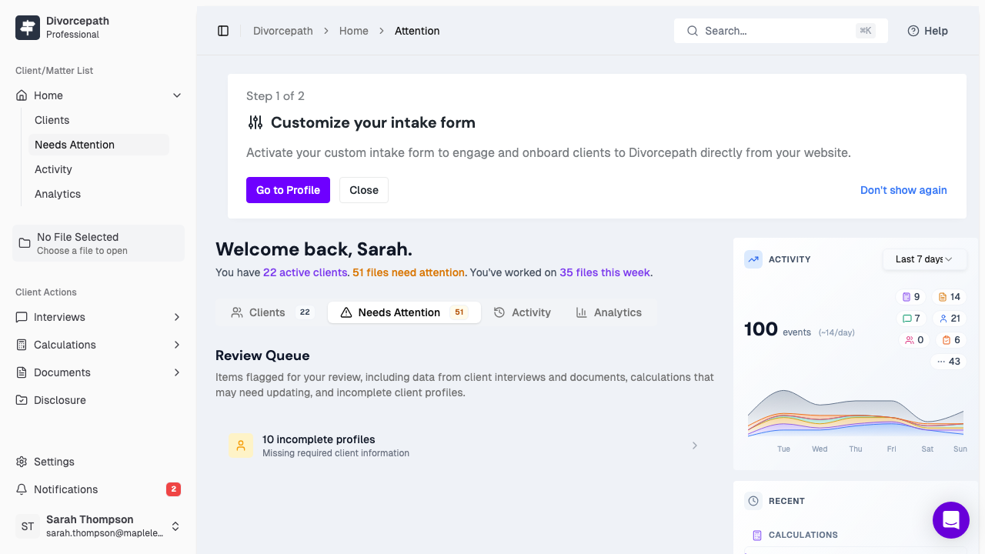Click the Go to Profile button
985x554 pixels.
pyautogui.click(x=288, y=190)
